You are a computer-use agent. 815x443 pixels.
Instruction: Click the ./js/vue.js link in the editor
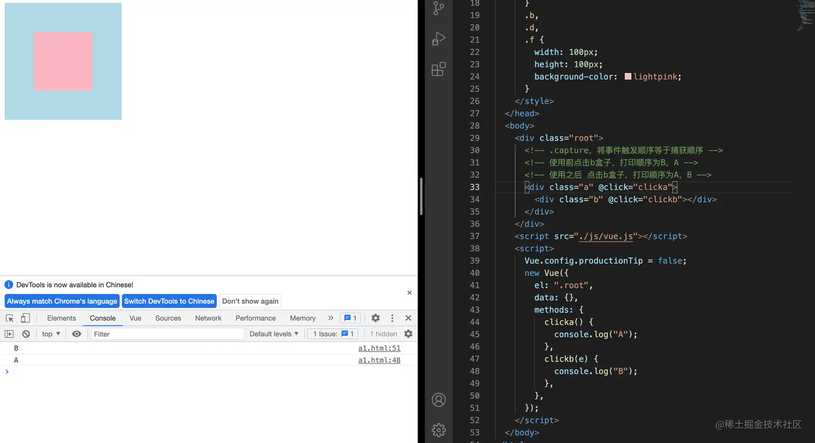[606, 236]
